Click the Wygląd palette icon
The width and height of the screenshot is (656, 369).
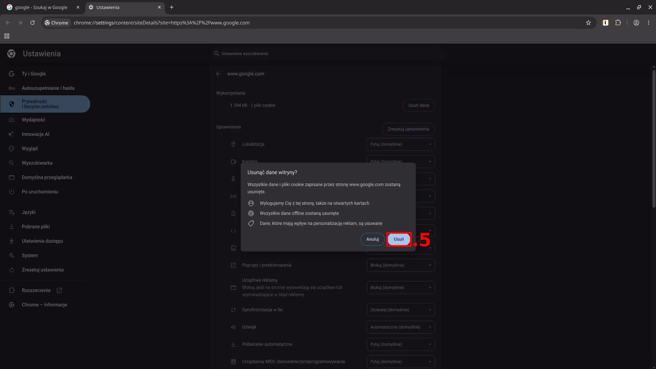pyautogui.click(x=11, y=149)
